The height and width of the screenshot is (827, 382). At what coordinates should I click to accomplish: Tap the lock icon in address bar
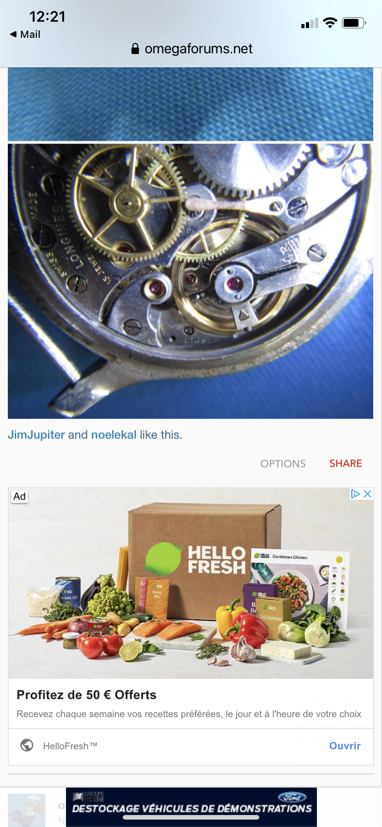[135, 49]
